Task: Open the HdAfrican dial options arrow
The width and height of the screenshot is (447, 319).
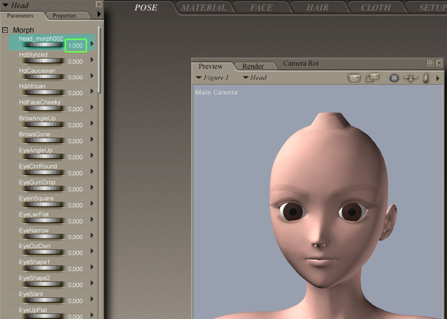Action: (x=92, y=91)
